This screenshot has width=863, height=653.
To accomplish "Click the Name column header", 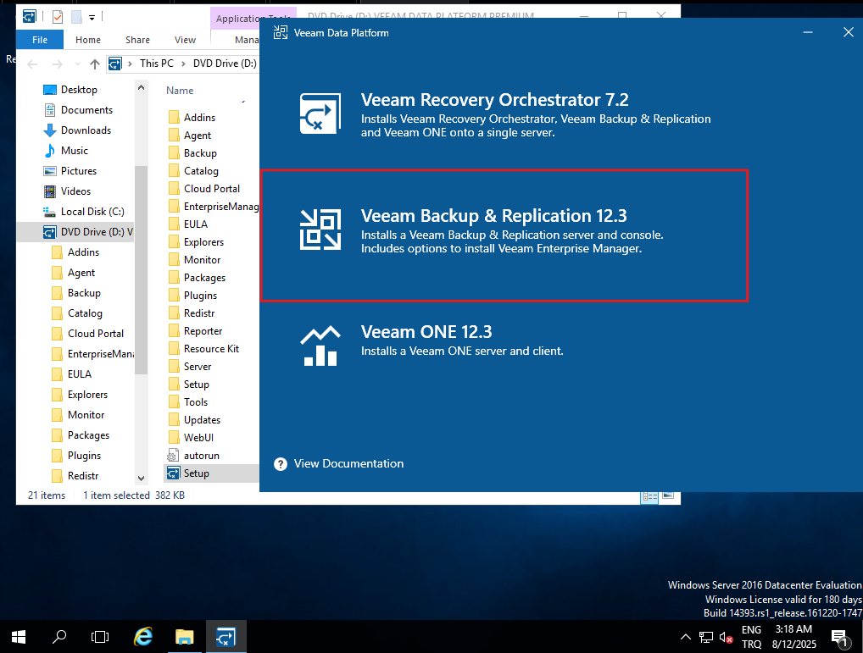I will [180, 90].
